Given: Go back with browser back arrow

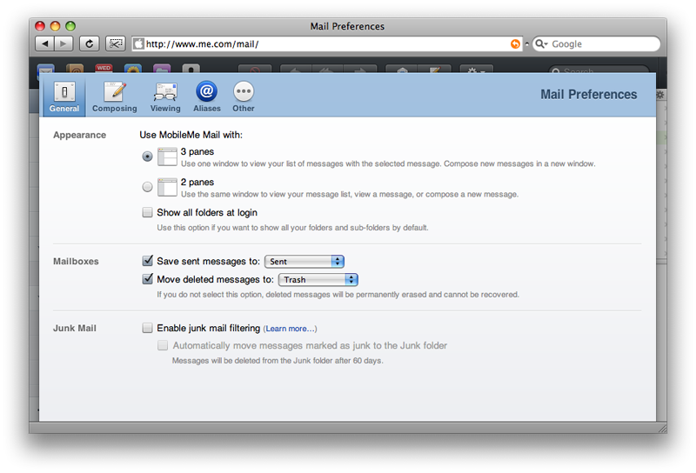Looking at the screenshot, I should tap(44, 43).
